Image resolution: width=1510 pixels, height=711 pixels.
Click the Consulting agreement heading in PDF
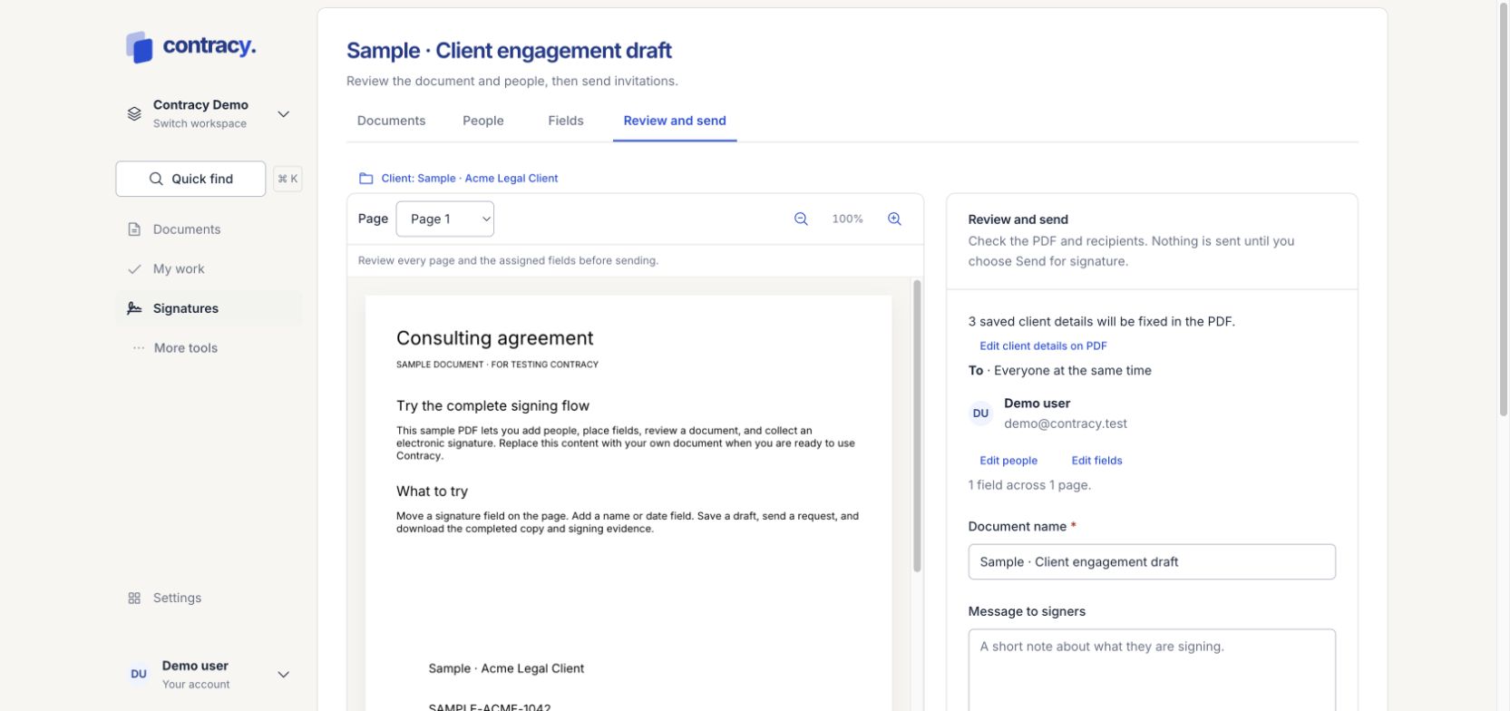[494, 338]
